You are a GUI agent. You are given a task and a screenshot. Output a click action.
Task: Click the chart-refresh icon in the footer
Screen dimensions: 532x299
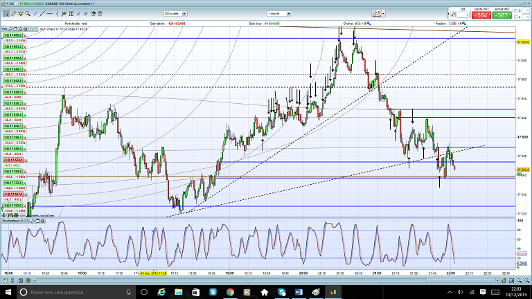point(5,280)
